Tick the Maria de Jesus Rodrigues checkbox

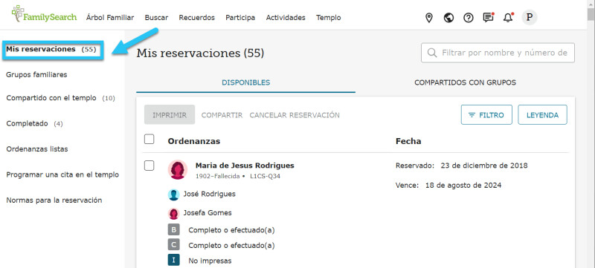pos(149,166)
